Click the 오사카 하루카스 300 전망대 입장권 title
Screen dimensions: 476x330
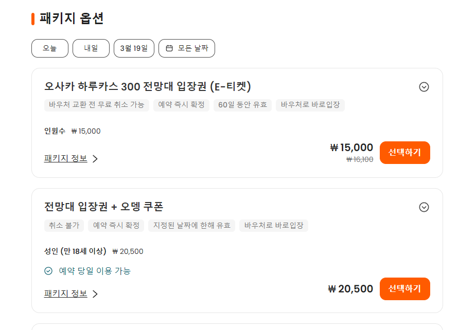click(x=148, y=86)
